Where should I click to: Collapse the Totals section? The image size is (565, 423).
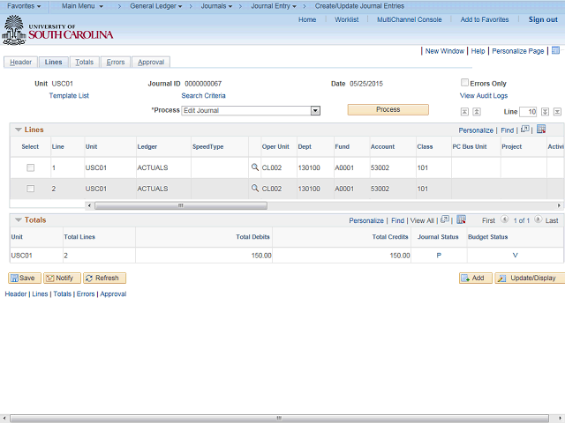(19, 219)
